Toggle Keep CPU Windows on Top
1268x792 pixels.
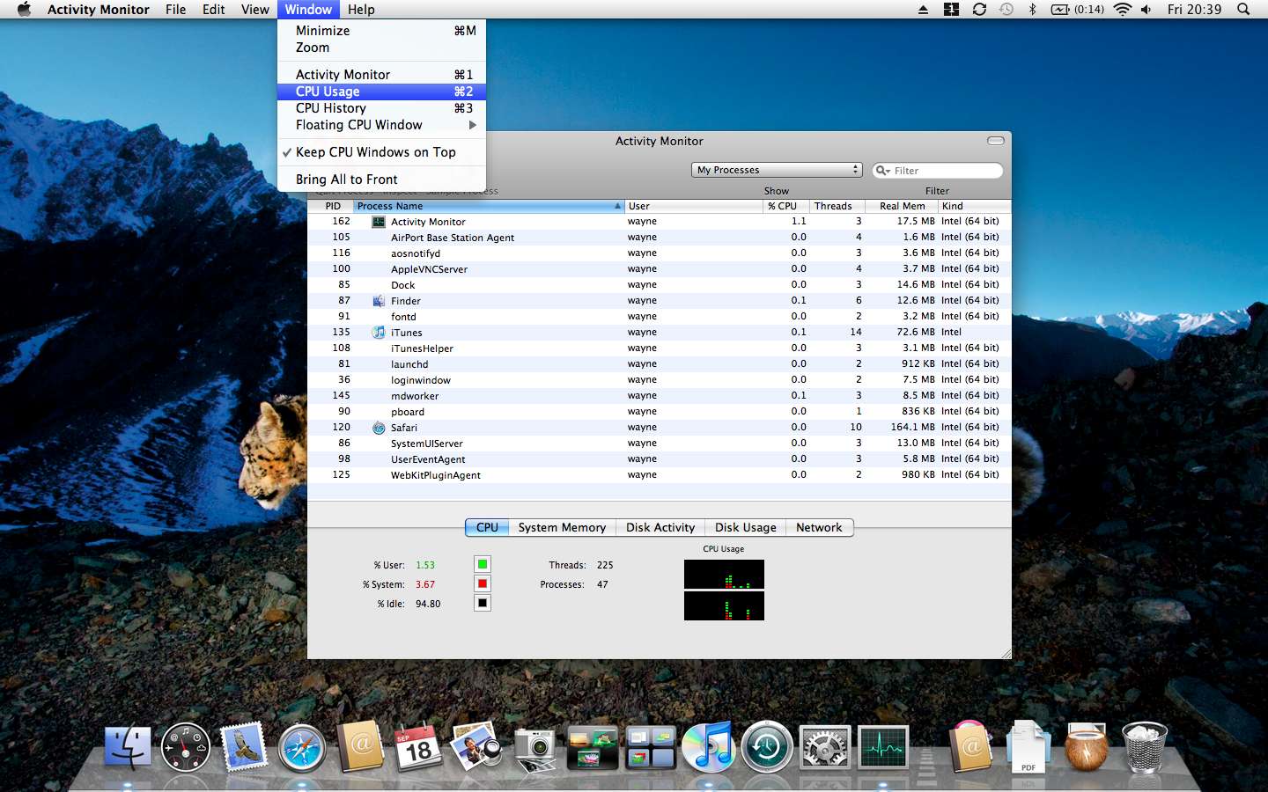point(375,152)
